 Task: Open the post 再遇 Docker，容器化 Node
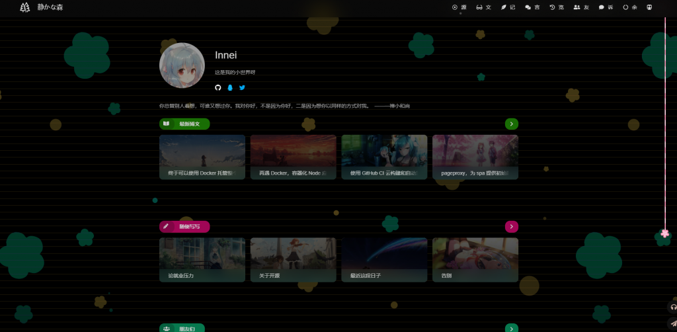(x=293, y=157)
